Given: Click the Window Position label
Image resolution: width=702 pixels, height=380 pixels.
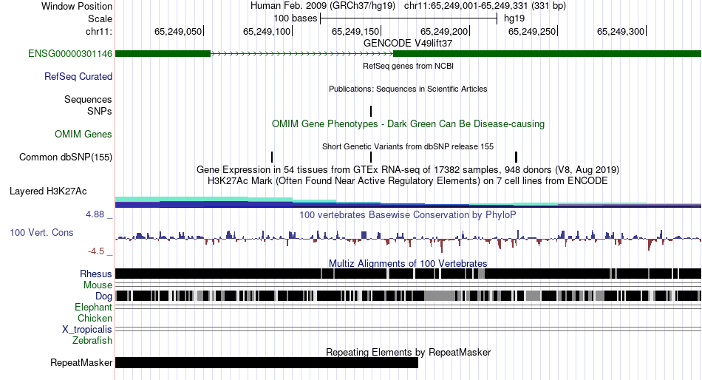Looking at the screenshot, I should point(77,6).
